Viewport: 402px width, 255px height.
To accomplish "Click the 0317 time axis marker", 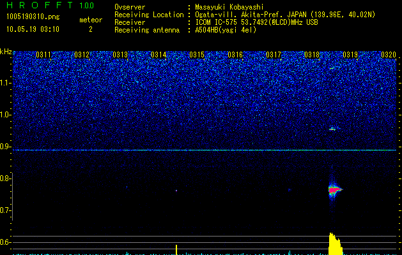I will click(x=274, y=55).
